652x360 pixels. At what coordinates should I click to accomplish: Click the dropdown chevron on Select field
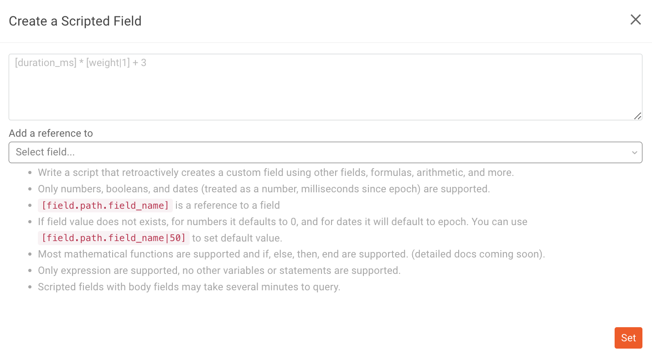pyautogui.click(x=634, y=153)
